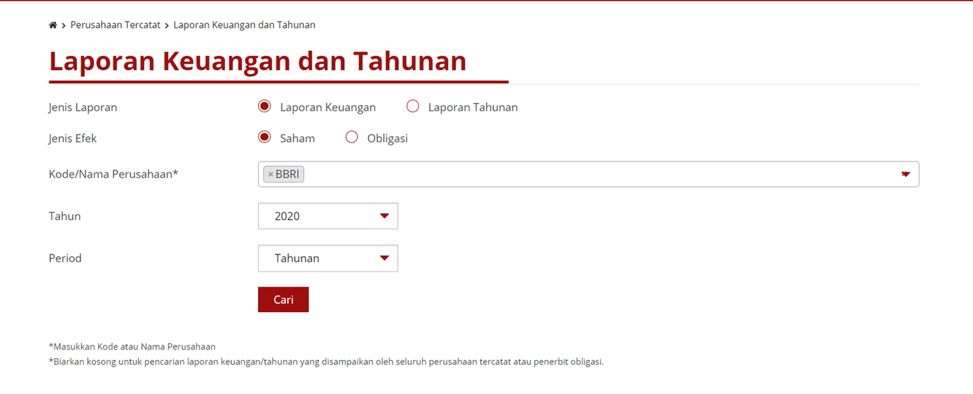Choose the Saham radio option
The height and width of the screenshot is (394, 973).
pos(265,138)
